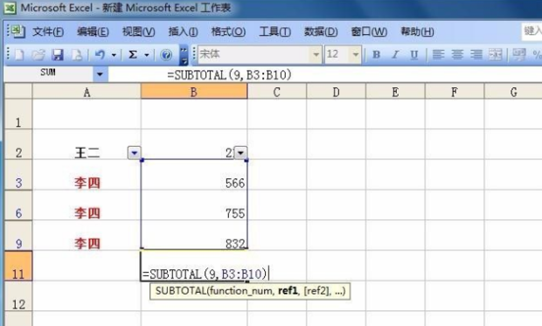Click cell B3 with value 566
Viewport: 542px width, 326px height.
[x=194, y=175]
